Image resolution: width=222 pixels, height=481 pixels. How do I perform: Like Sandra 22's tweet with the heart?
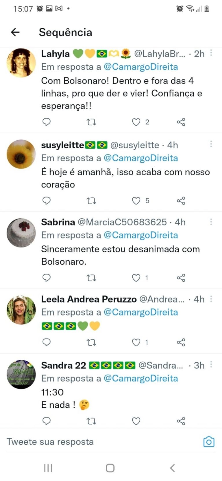[x=136, y=421]
